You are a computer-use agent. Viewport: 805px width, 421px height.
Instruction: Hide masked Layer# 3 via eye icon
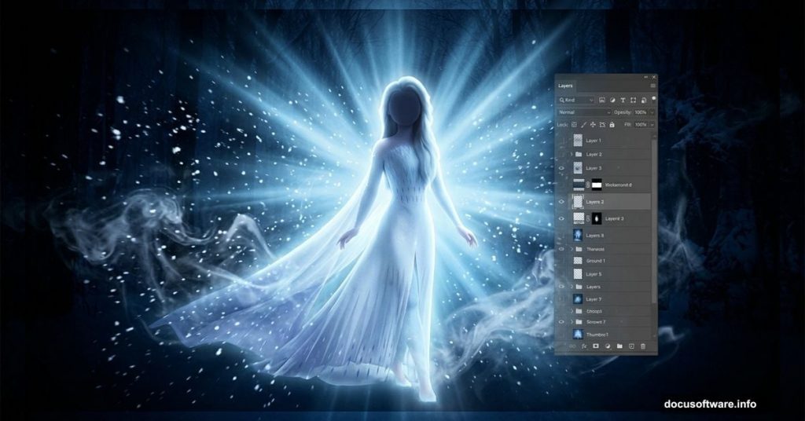point(561,218)
